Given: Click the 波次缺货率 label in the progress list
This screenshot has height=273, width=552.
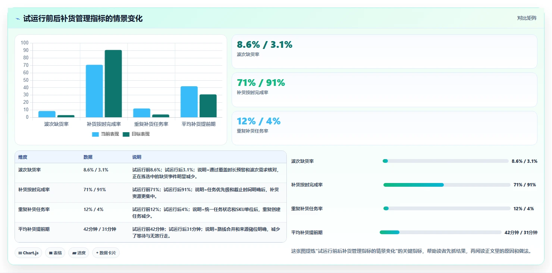Looking at the screenshot, I should tap(302, 161).
